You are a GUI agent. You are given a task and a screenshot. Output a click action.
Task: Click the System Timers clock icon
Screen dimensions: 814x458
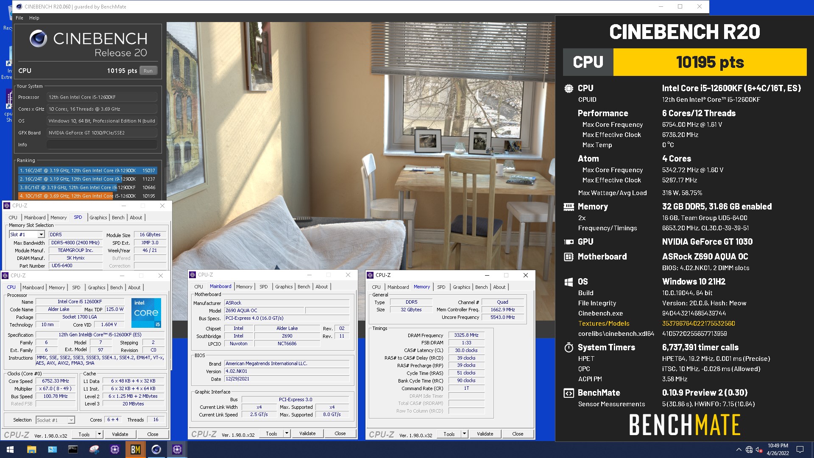coord(569,347)
